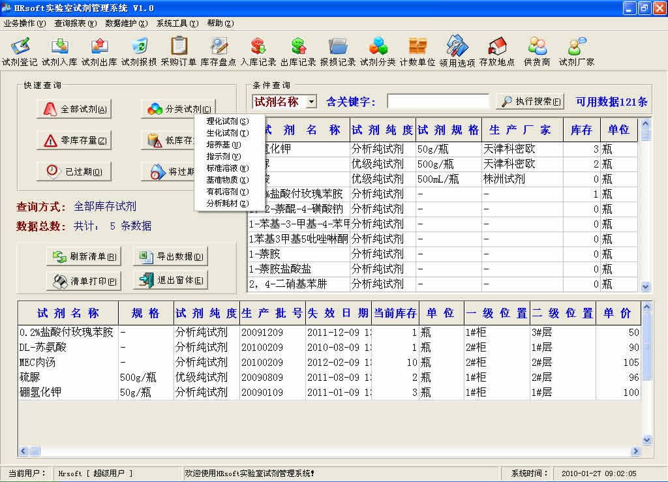Open the 供货商 toolbar icon
This screenshot has width=668, height=482.
tap(537, 52)
